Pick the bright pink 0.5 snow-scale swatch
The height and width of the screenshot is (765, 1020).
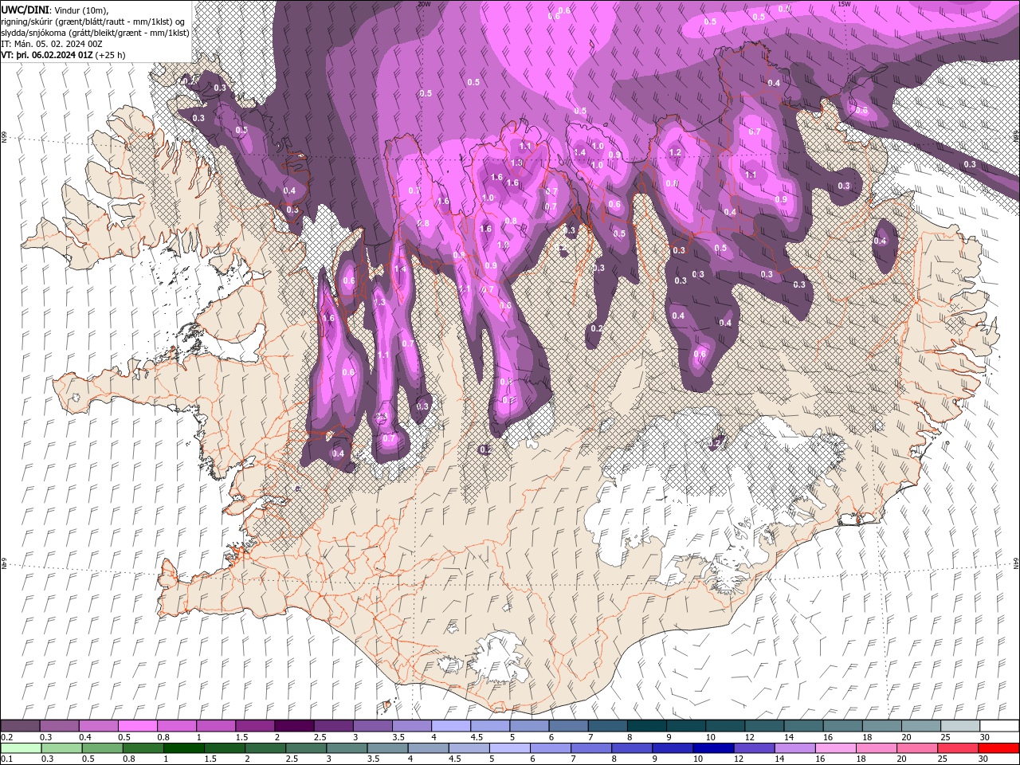pyautogui.click(x=137, y=725)
